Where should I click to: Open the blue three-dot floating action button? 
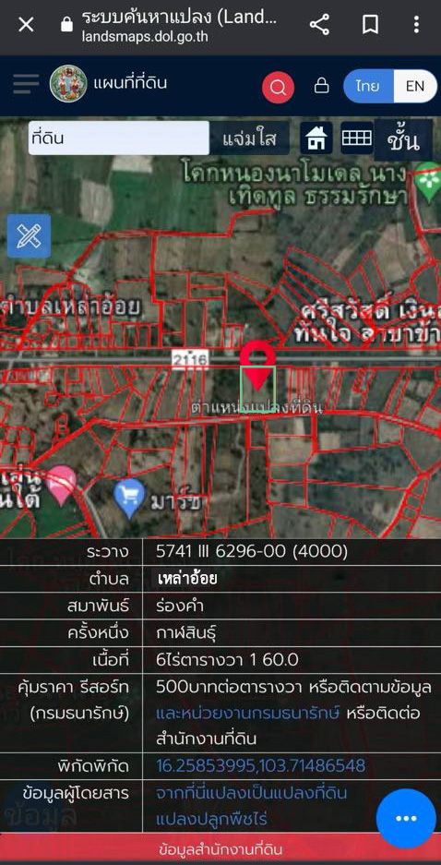click(x=406, y=818)
